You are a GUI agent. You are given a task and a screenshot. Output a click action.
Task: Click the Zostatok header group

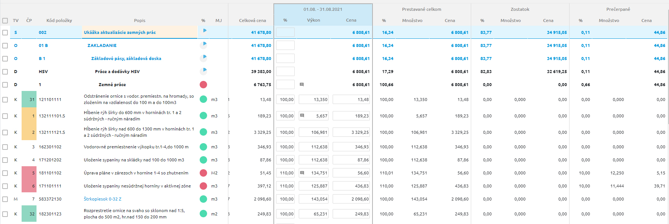tap(520, 9)
